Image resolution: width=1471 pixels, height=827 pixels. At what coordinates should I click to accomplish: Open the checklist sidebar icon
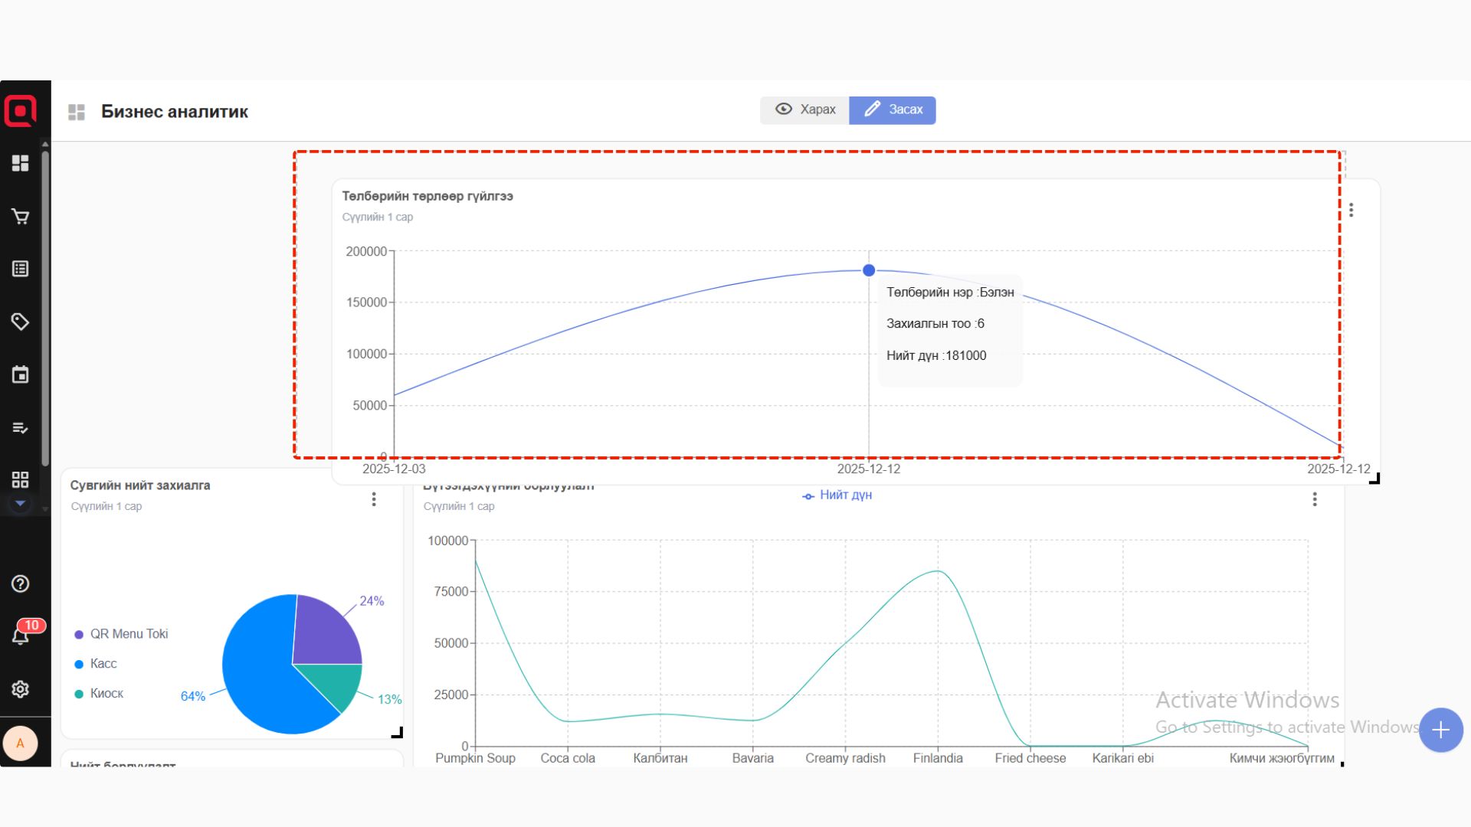tap(21, 427)
